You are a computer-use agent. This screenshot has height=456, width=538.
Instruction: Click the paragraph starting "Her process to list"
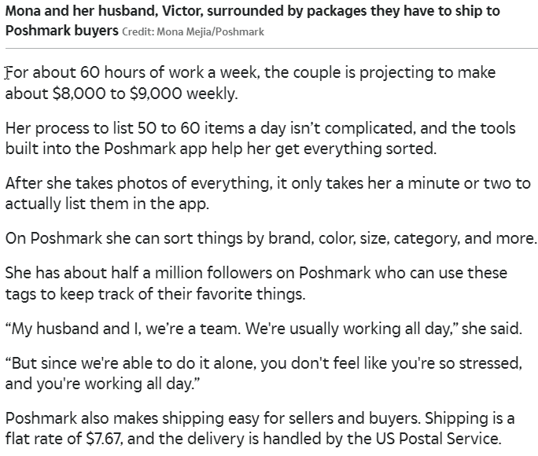260,138
